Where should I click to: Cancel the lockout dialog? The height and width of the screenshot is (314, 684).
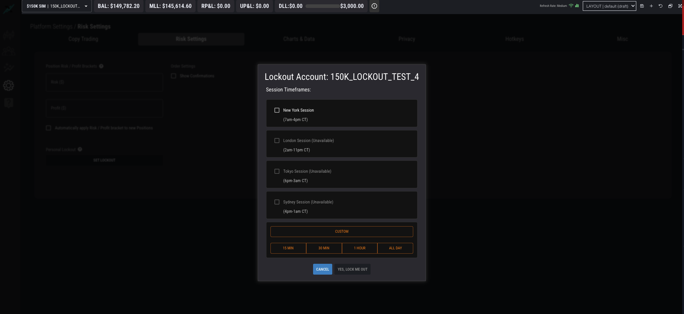(322, 269)
